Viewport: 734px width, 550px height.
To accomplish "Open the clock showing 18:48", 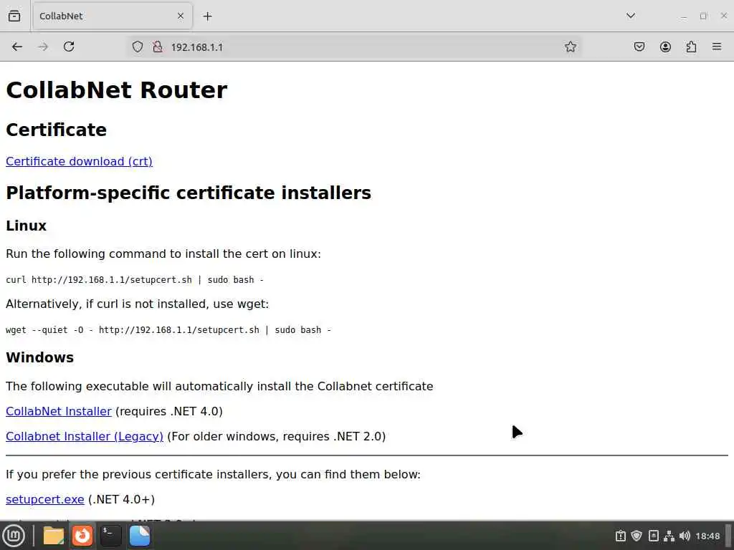I will click(707, 536).
